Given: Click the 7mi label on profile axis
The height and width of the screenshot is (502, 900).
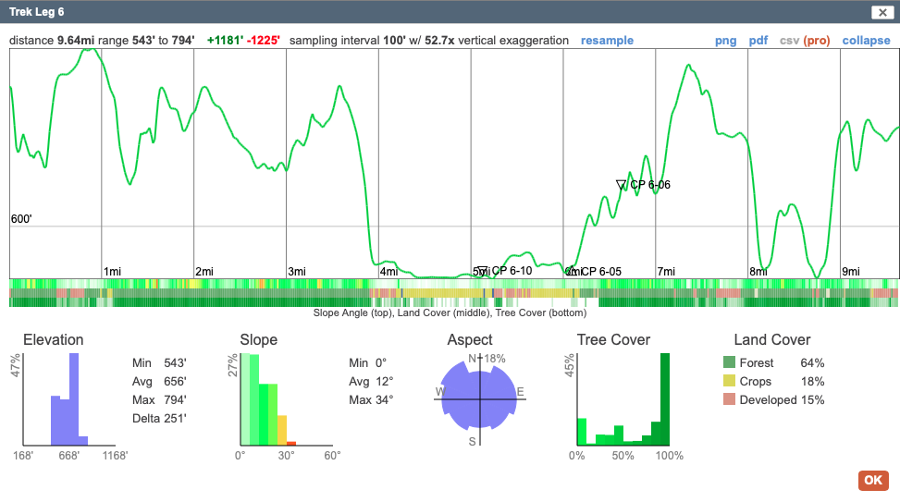Looking at the screenshot, I should point(666,271).
